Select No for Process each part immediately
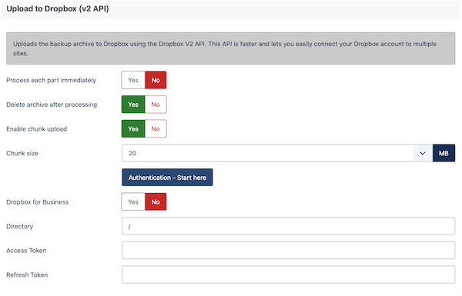 [156, 80]
